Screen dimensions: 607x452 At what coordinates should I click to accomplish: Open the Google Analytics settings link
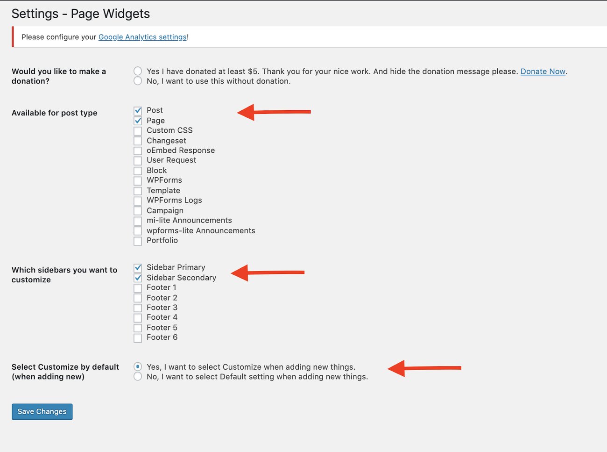coord(143,37)
